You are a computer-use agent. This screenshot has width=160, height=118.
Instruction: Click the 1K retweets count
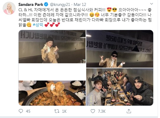click(x=64, y=111)
